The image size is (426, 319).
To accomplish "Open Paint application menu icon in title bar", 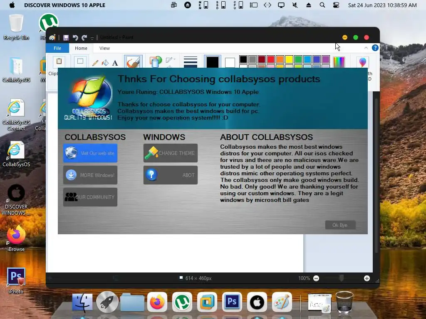I will [x=52, y=37].
